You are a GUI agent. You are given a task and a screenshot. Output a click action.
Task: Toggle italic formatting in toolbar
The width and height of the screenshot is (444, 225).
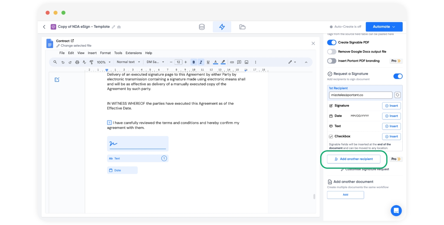(x=201, y=62)
